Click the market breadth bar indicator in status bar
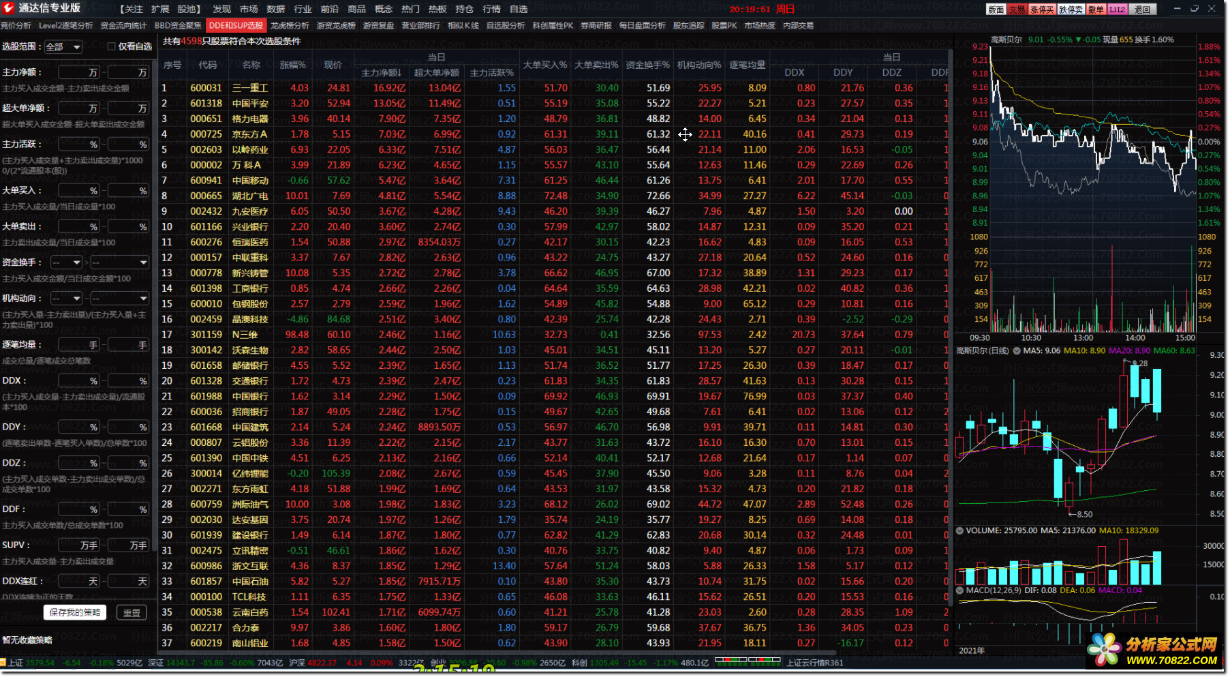 (747, 660)
